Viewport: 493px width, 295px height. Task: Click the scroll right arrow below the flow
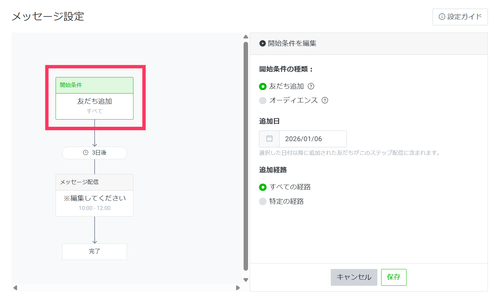pos(238,288)
